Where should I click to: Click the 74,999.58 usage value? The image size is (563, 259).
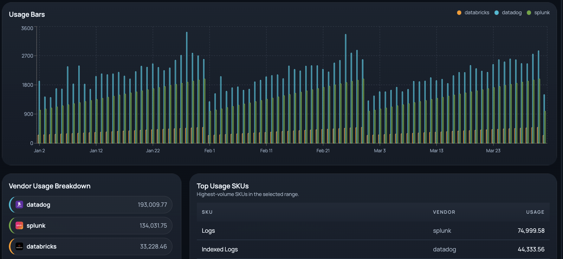point(531,231)
